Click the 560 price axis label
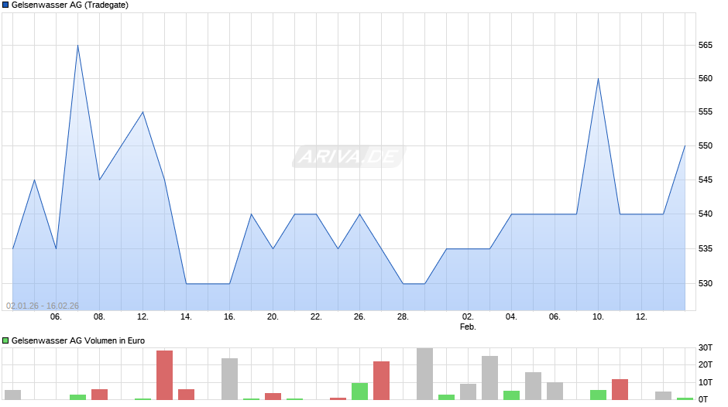Image resolution: width=728 pixels, height=407 pixels. click(706, 78)
